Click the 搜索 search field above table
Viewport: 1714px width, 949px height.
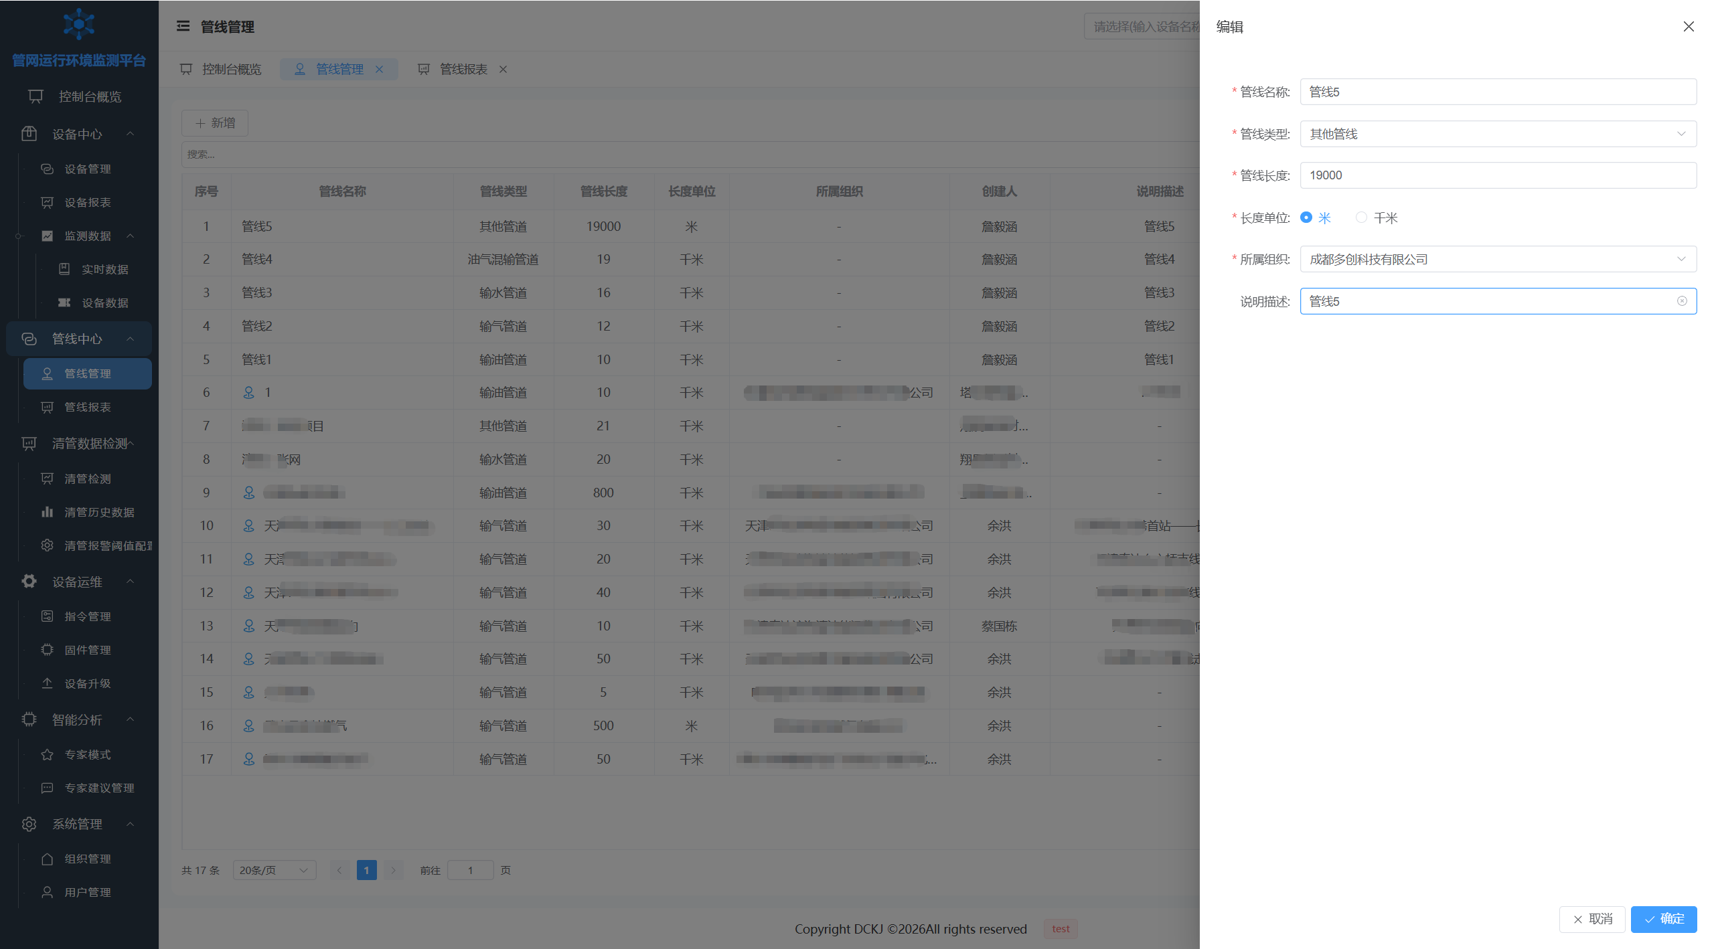[x=690, y=154]
